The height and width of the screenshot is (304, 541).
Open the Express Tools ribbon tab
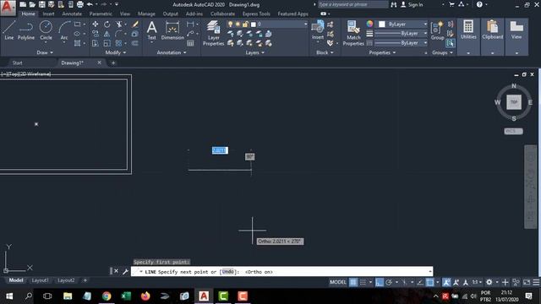tap(256, 14)
